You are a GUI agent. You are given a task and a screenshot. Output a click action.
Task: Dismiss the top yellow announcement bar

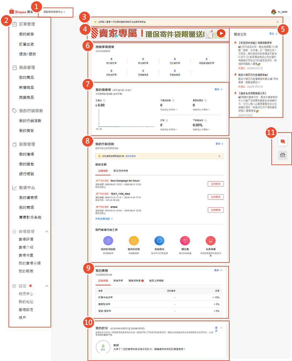[278, 22]
